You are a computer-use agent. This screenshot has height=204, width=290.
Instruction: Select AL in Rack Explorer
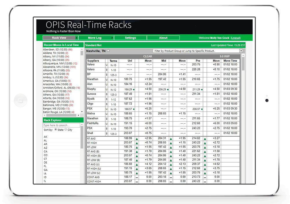tap(45, 140)
